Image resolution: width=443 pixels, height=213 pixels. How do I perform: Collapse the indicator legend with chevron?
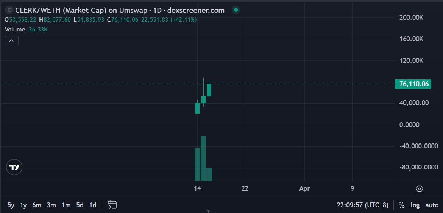[x=12, y=41]
